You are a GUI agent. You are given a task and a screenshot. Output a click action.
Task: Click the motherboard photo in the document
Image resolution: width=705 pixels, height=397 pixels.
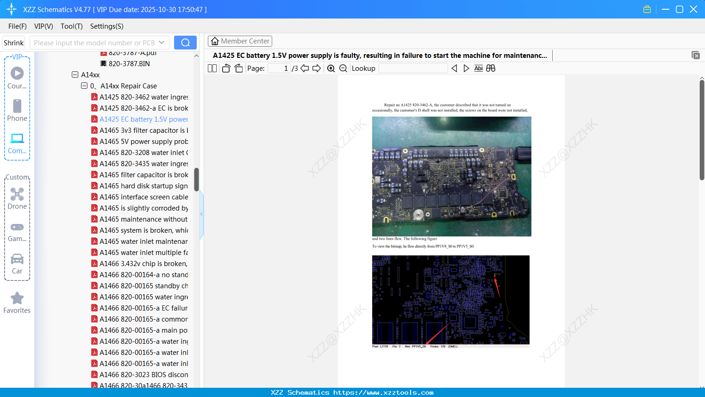(x=452, y=176)
